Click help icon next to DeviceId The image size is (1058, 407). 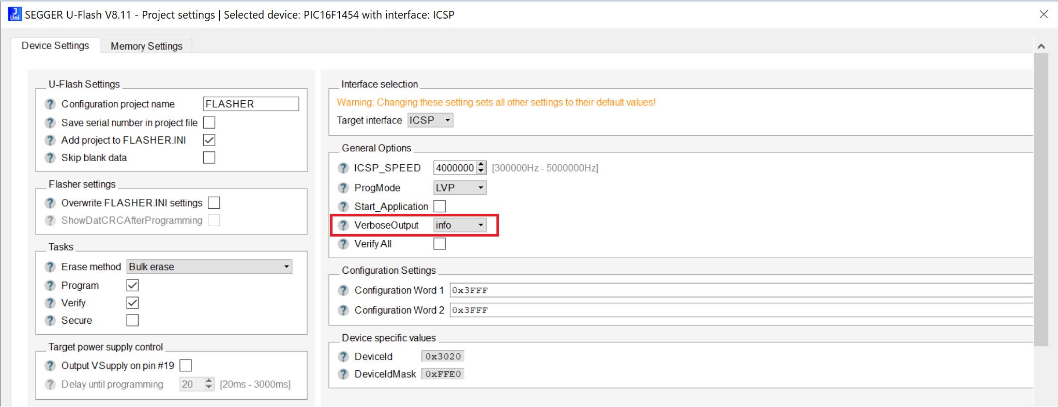tap(343, 357)
